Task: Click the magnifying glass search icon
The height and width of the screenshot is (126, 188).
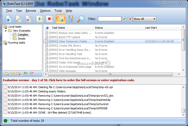Action: point(80,19)
